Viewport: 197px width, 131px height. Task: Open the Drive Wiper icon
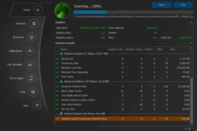tap(31, 78)
